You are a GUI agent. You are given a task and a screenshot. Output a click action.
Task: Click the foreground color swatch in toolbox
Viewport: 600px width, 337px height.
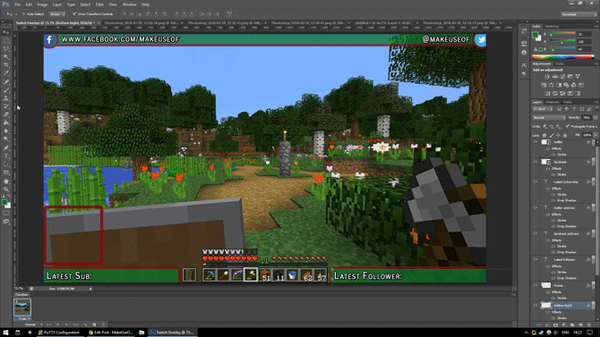(4, 202)
